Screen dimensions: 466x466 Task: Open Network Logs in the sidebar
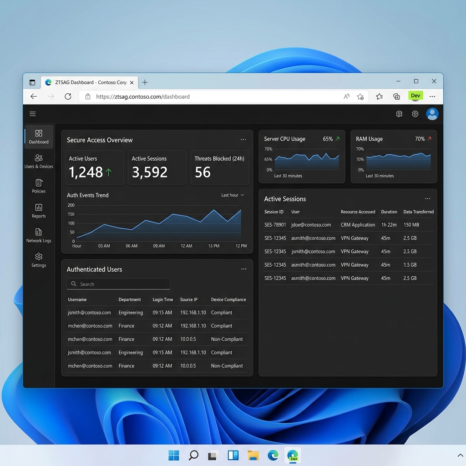[x=39, y=236]
